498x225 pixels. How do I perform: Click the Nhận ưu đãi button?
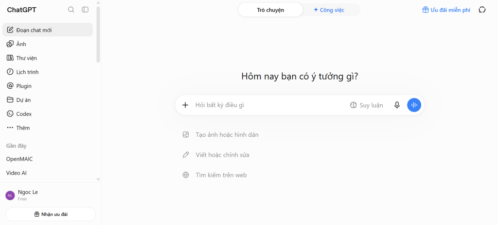point(51,214)
